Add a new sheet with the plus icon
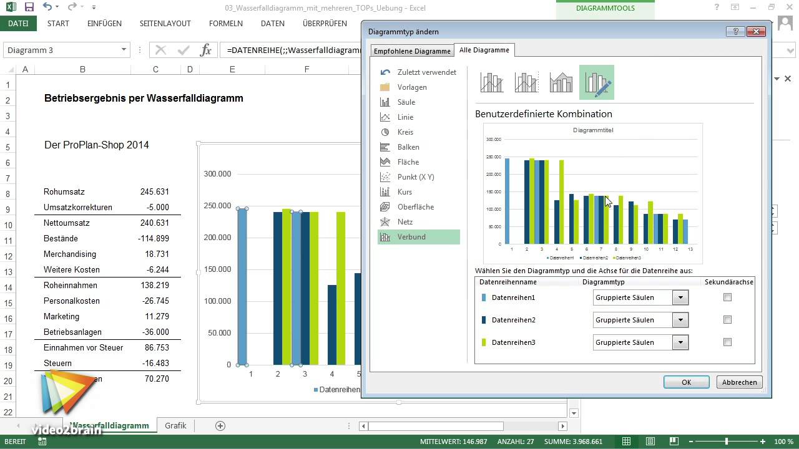The width and height of the screenshot is (799, 449). click(220, 425)
